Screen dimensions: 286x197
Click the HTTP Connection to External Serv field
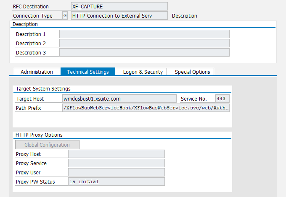tap(119, 16)
